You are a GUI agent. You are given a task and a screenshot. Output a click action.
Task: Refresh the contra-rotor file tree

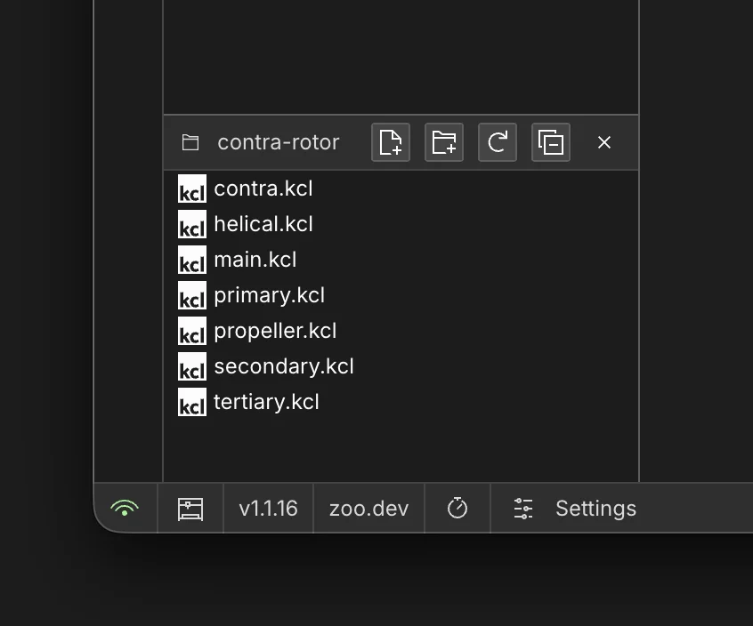pos(497,142)
